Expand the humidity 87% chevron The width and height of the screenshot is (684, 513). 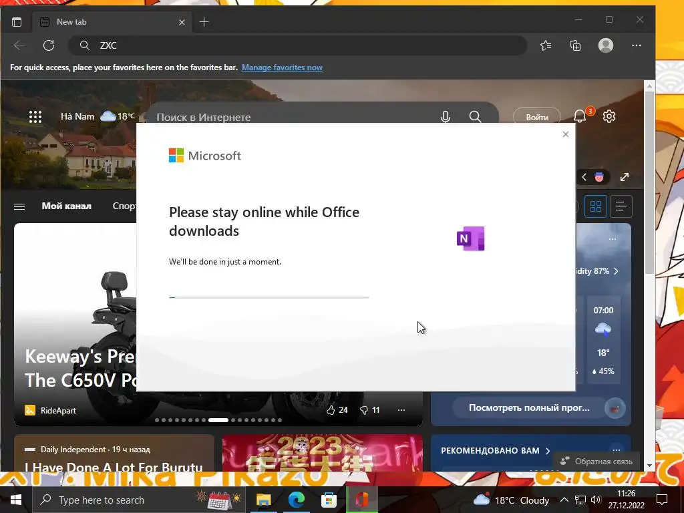(616, 271)
